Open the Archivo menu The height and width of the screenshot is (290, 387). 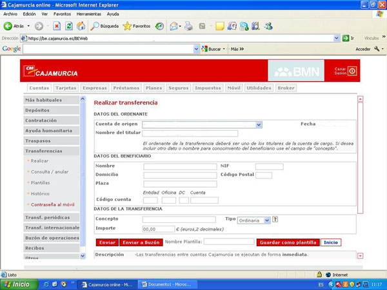coord(10,14)
